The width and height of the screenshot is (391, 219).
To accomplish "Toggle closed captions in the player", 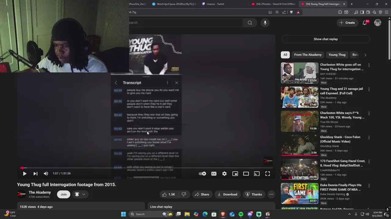I will tap(214, 174).
